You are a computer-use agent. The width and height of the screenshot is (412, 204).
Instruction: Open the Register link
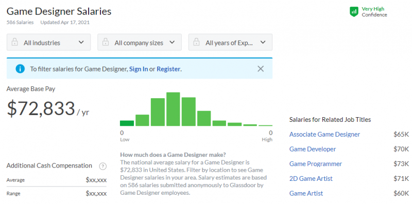click(168, 69)
